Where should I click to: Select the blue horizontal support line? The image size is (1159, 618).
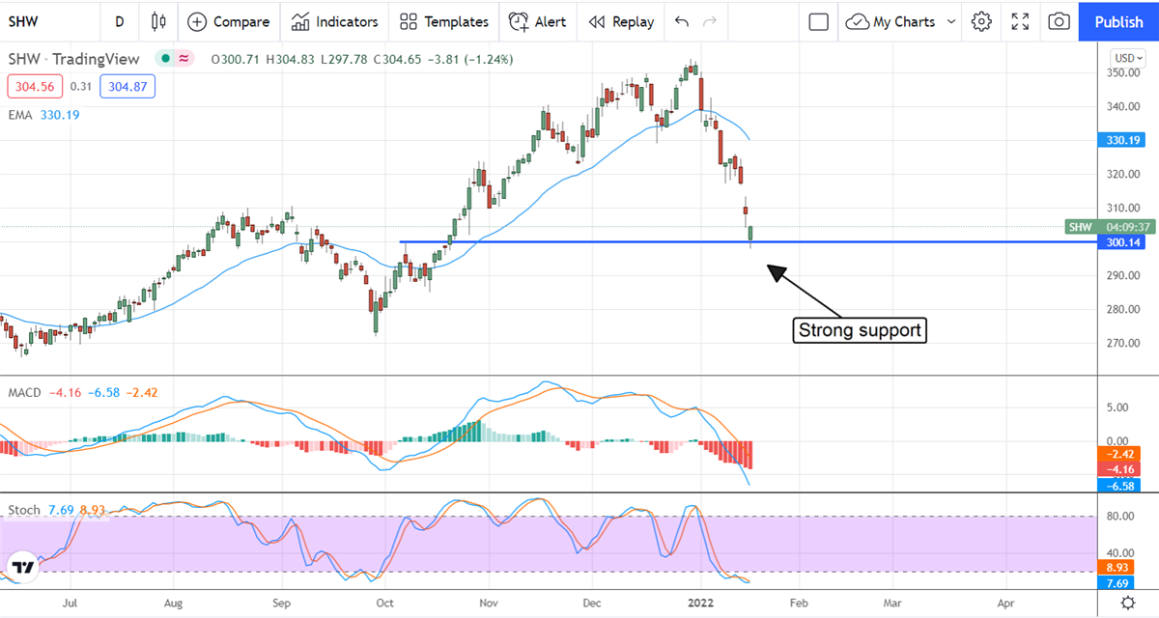click(x=749, y=241)
